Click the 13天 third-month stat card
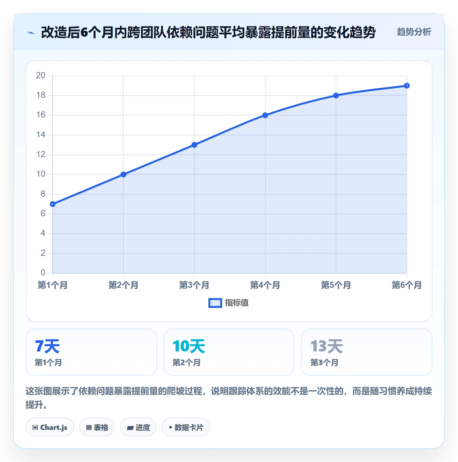 coord(367,352)
